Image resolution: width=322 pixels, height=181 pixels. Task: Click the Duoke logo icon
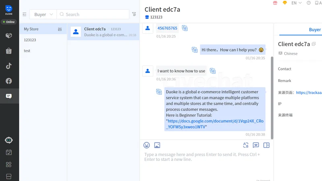click(x=8, y=10)
